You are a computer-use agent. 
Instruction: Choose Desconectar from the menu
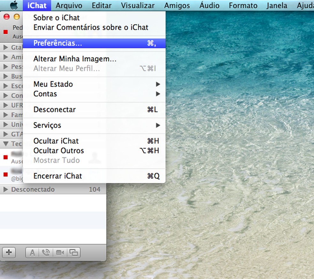94,110
